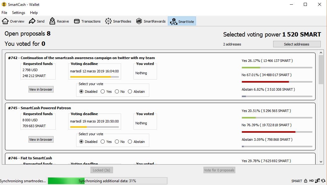Click "Yes 29.78% ( 7 625 692 SMART )" text
327x185 pixels.
coord(266,161)
